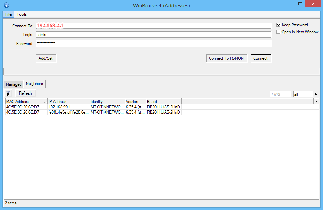Maximize the WinBox window
Screen dimensions: 323x210
click(x=300, y=4)
